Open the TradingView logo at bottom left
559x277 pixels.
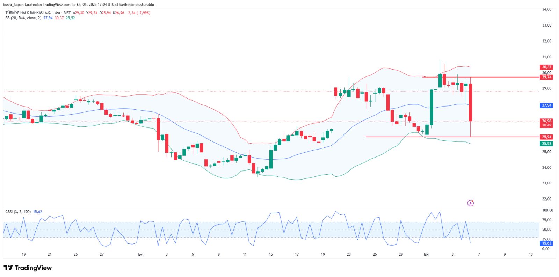point(28,268)
